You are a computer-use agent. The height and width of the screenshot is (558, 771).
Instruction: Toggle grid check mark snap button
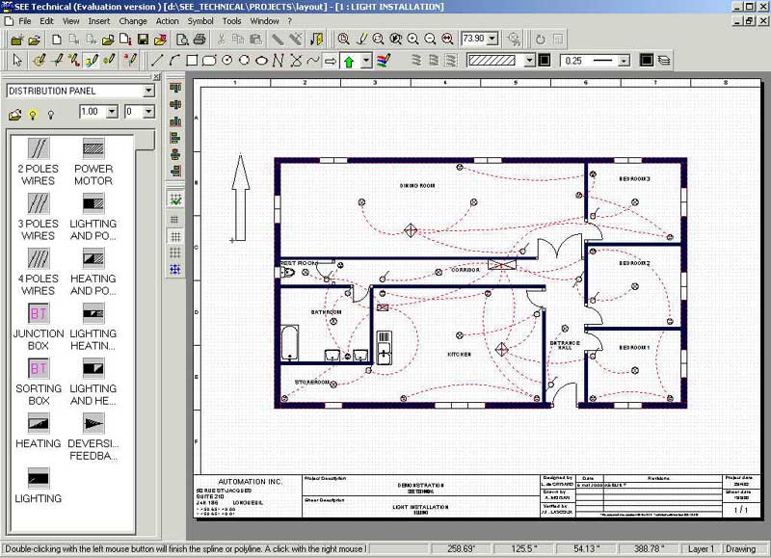click(175, 199)
